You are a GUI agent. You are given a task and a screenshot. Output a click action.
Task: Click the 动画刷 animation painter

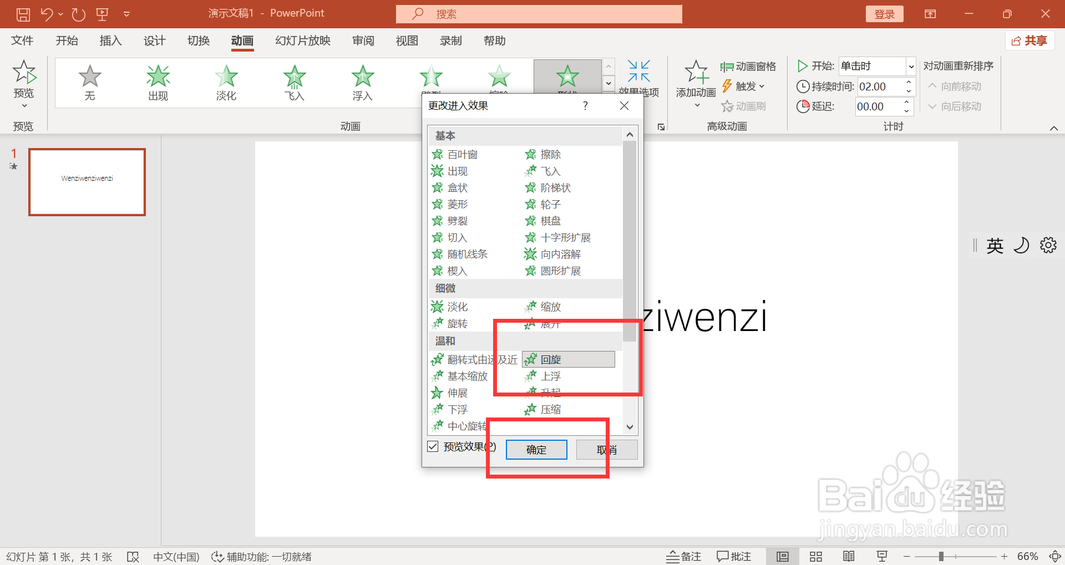pyautogui.click(x=744, y=106)
